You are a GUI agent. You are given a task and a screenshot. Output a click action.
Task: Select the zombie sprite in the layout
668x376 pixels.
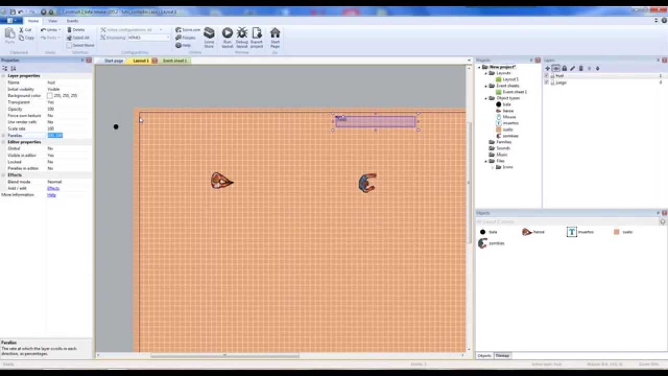point(367,183)
